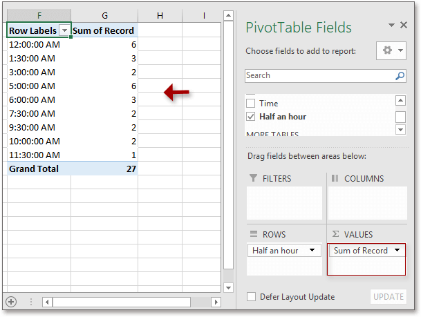Uncheck the Half an hour field
421x317 pixels.
(x=251, y=117)
